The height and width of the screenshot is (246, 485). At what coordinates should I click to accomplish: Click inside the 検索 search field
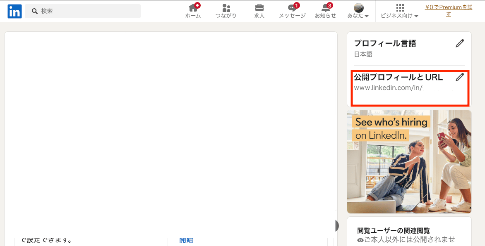(83, 11)
